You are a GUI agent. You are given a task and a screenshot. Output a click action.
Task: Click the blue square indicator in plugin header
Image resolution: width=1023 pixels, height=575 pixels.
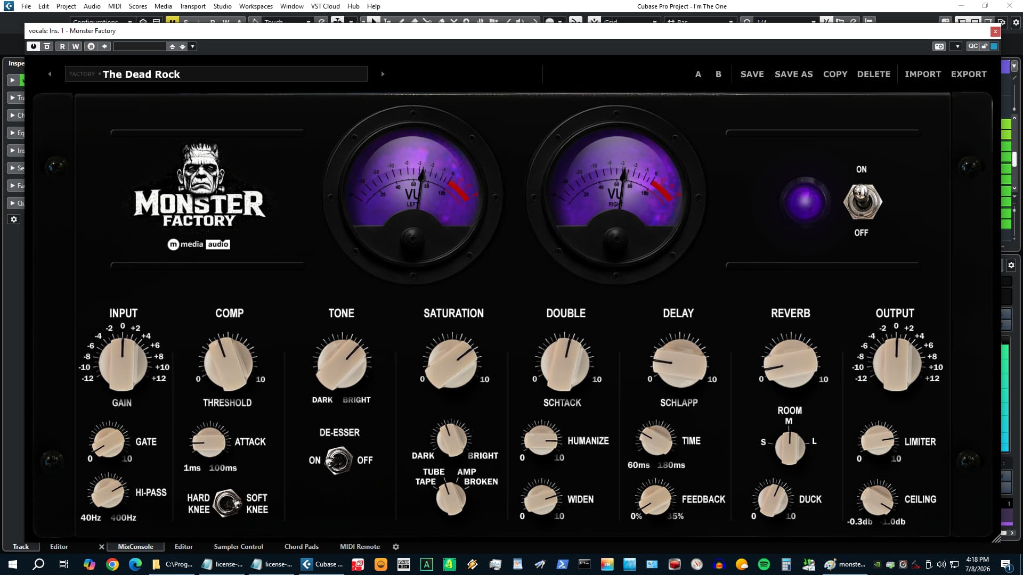pyautogui.click(x=994, y=46)
